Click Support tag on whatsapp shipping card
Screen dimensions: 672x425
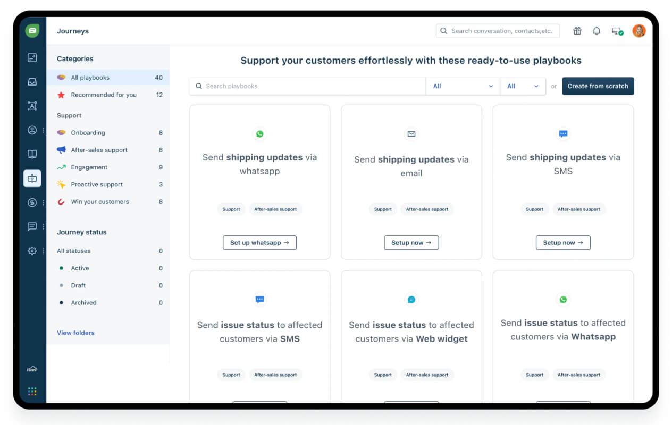point(231,209)
